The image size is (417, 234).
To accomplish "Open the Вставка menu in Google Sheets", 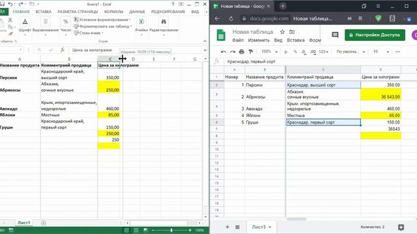I will point(296,40).
